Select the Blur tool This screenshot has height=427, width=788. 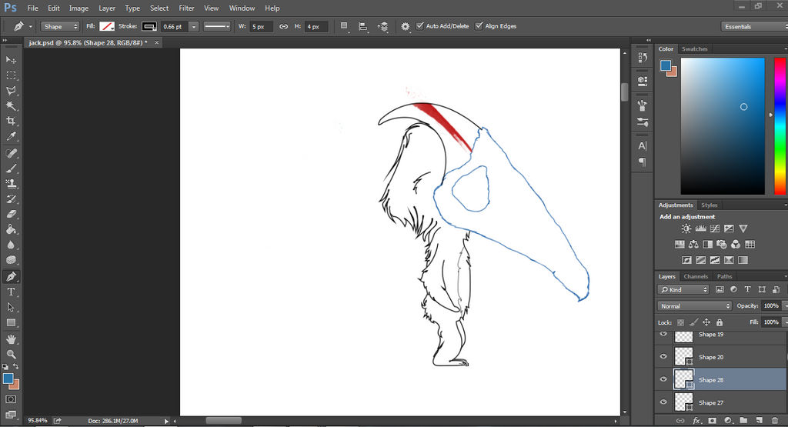coord(11,245)
